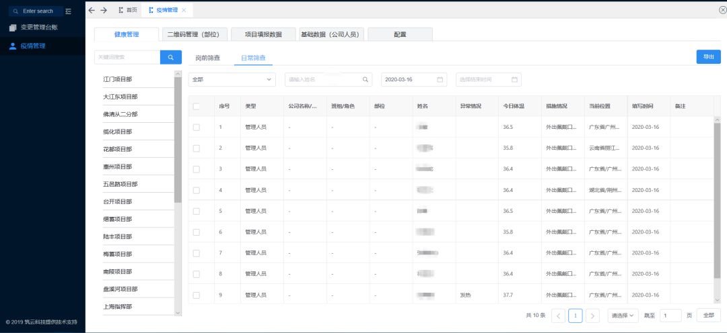Open the calendar icon of start date
Viewport: 727px width, 333px height.
click(x=440, y=79)
